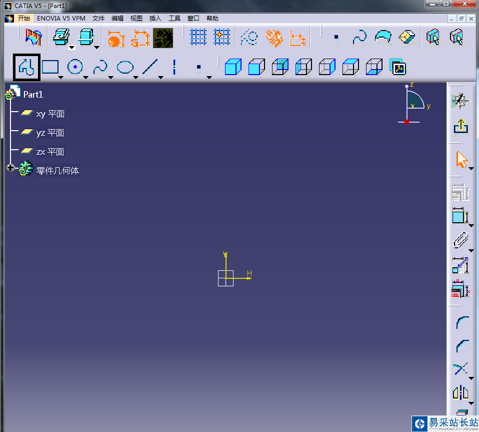Expand the 零件几何体 tree node

[10, 168]
